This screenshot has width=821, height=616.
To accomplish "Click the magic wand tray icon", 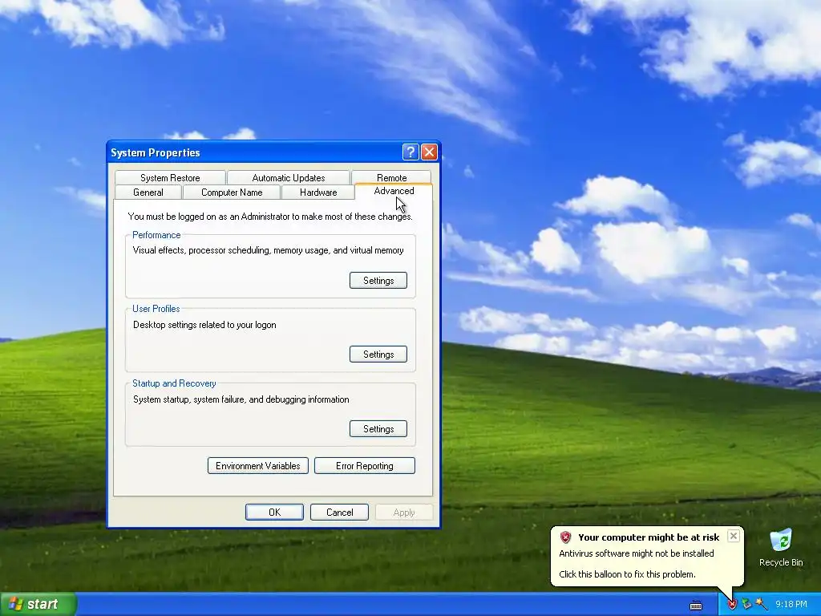I will pyautogui.click(x=762, y=605).
